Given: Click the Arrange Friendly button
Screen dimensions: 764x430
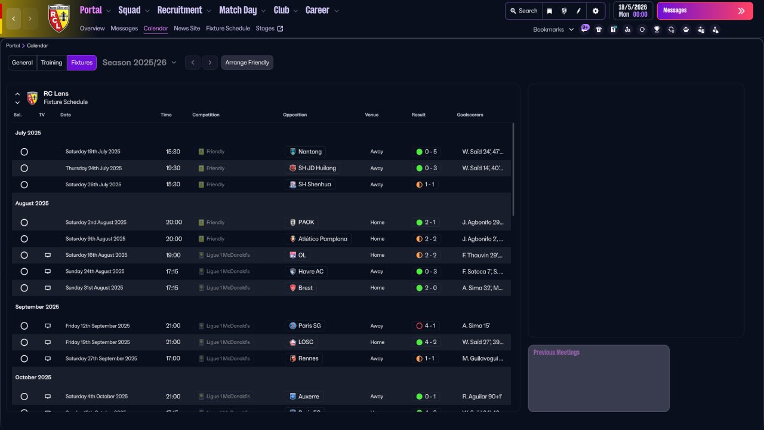Looking at the screenshot, I should click(247, 63).
